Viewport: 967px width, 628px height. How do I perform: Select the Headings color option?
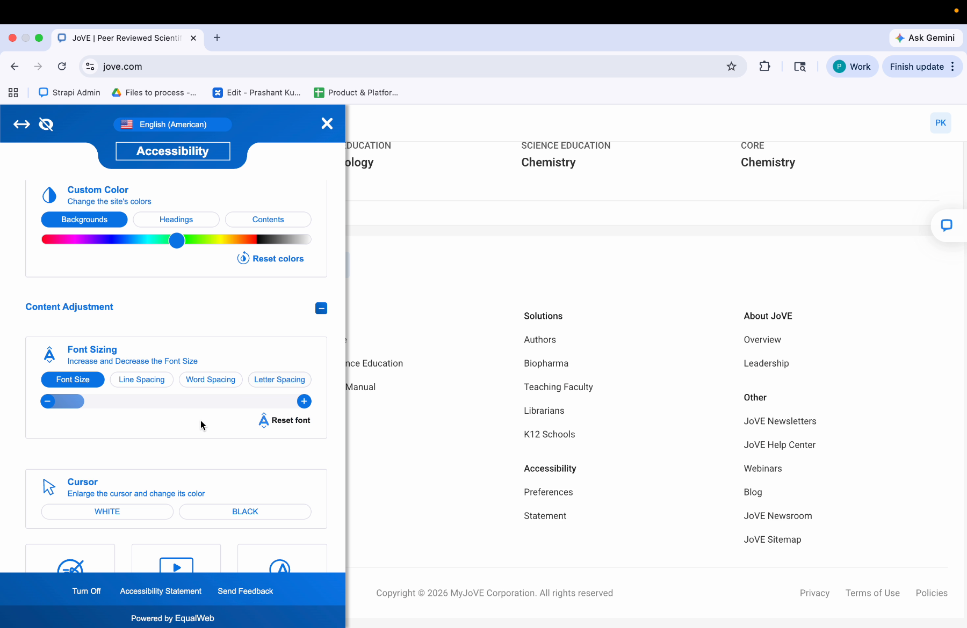pyautogui.click(x=176, y=220)
